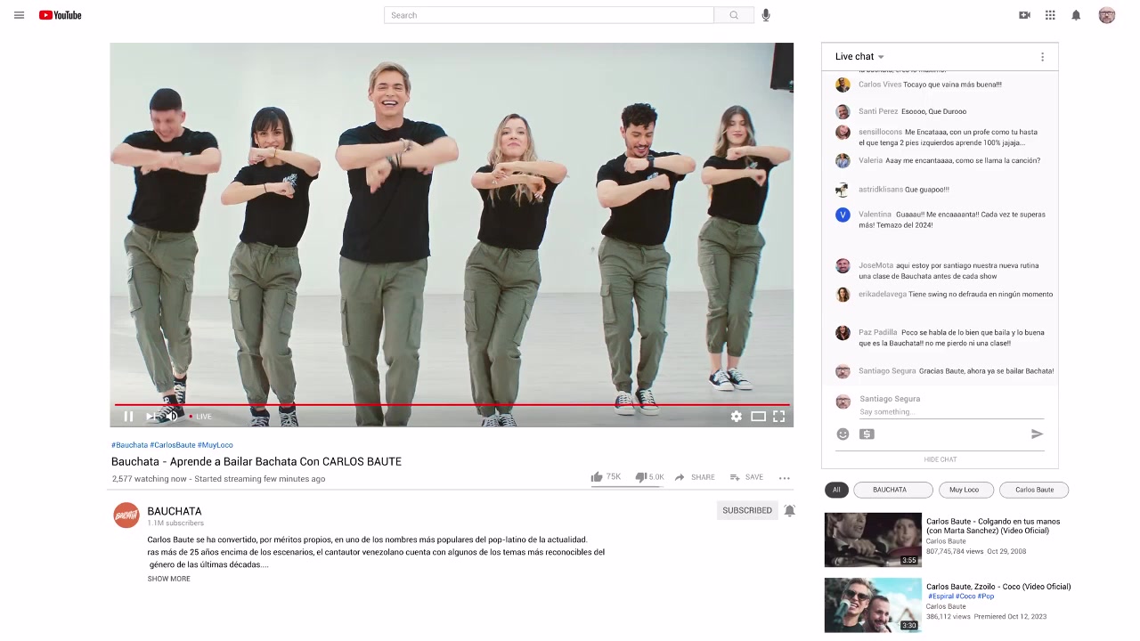This screenshot has width=1140, height=641.
Task: Open BAUCHATA channel name link
Action: click(x=175, y=511)
